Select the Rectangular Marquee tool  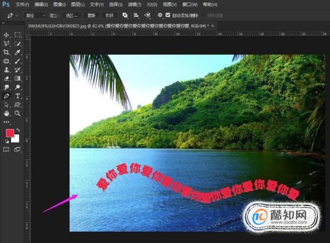17,35
